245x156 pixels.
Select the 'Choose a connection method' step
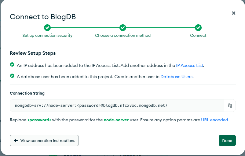[123, 36]
